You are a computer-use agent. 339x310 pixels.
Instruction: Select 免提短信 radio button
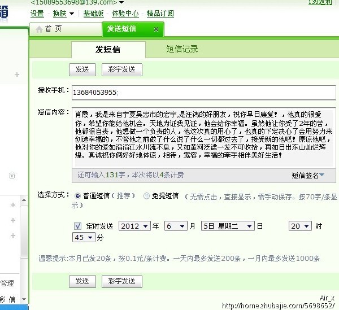coord(146,196)
